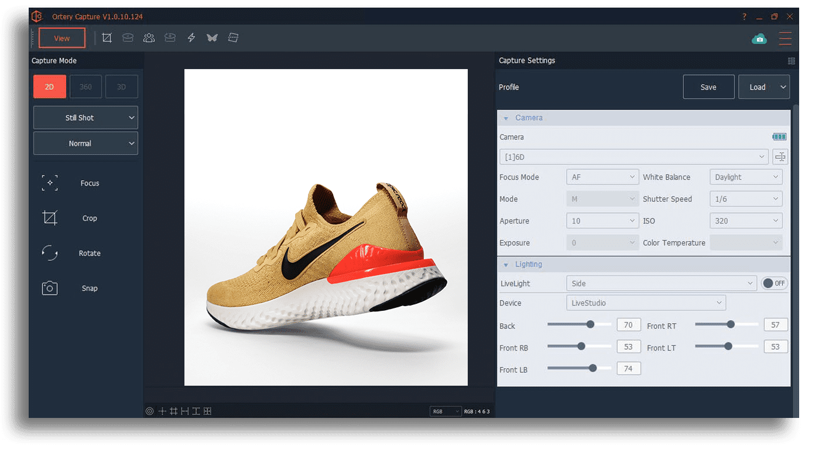
Task: Open the RGB channel dropdown in bottom bar
Action: [x=446, y=411]
